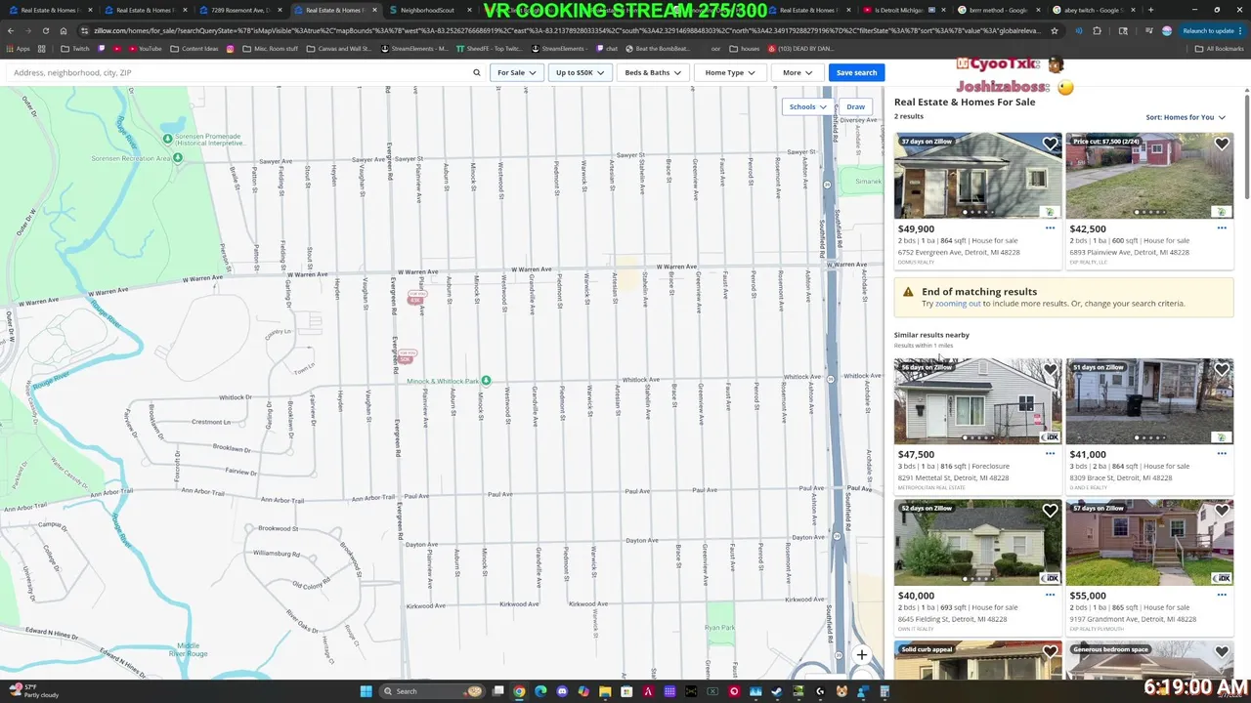
Task: Click the search magnifier icon in address box
Action: pos(477,72)
